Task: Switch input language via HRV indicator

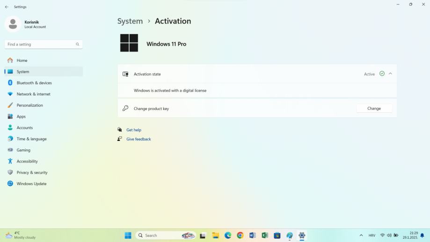Action: [x=372, y=235]
